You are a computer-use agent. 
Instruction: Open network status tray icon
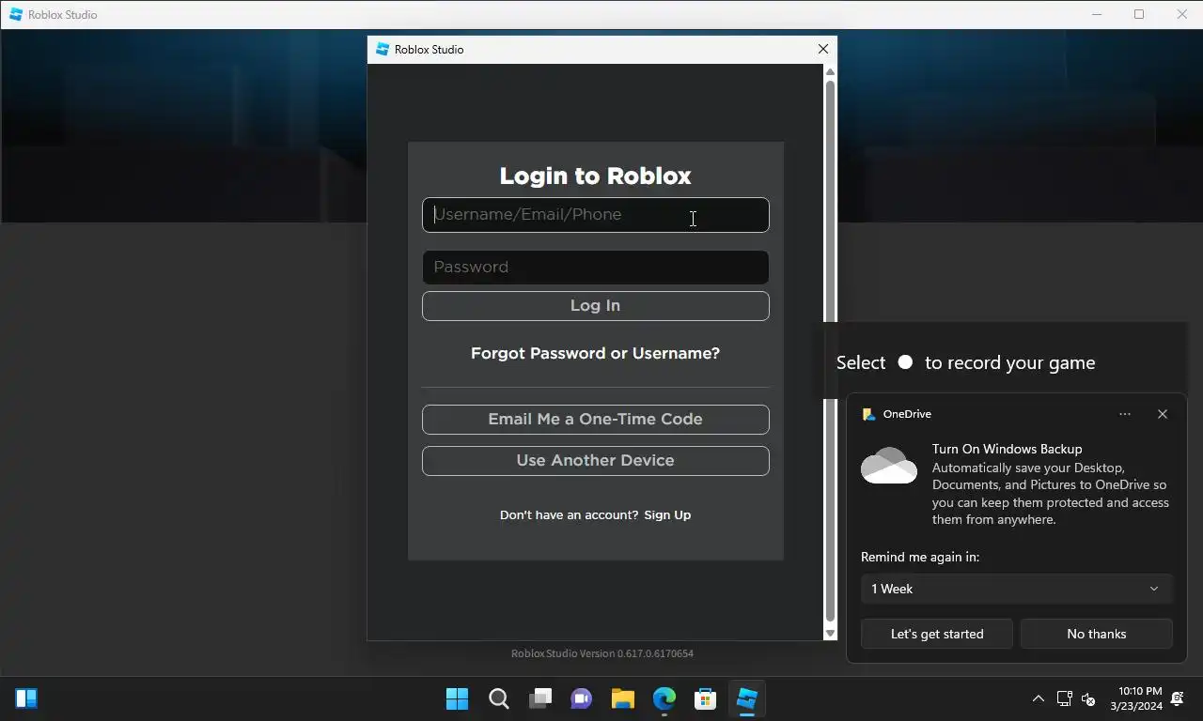tap(1064, 698)
